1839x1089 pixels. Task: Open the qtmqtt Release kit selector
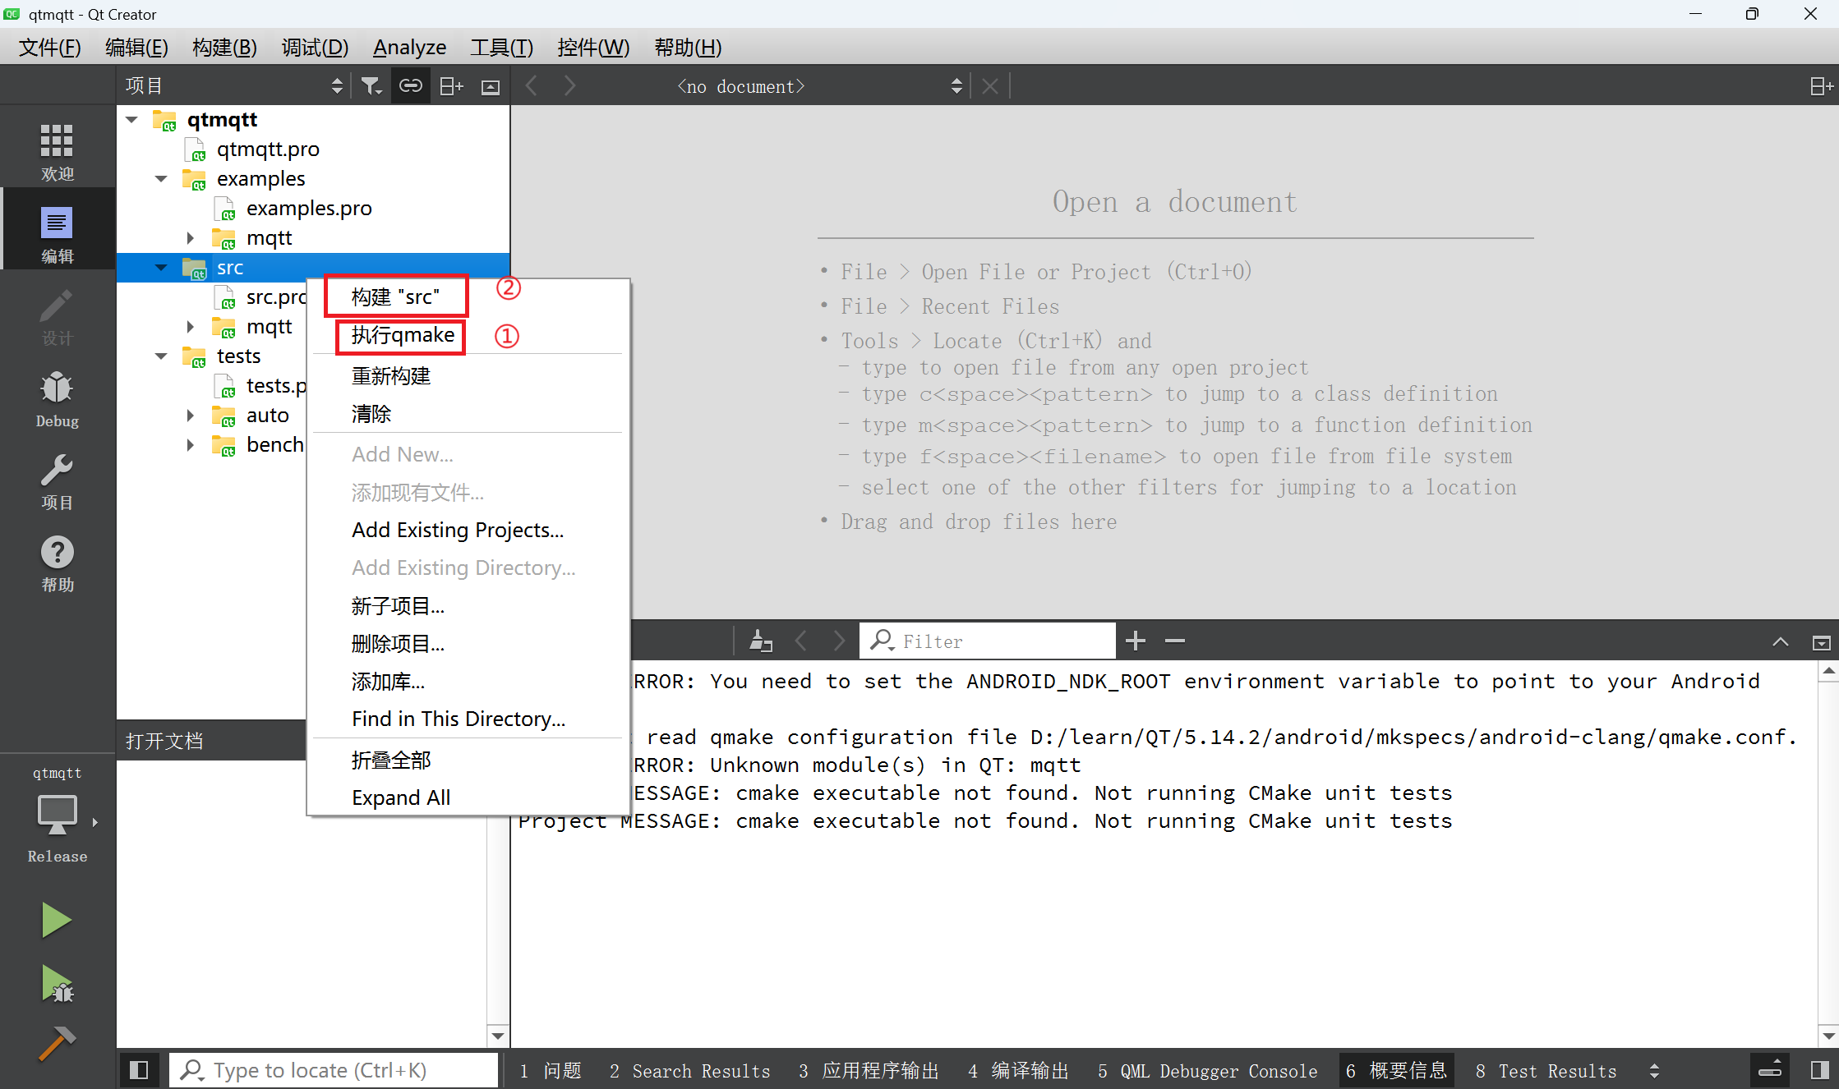click(57, 816)
